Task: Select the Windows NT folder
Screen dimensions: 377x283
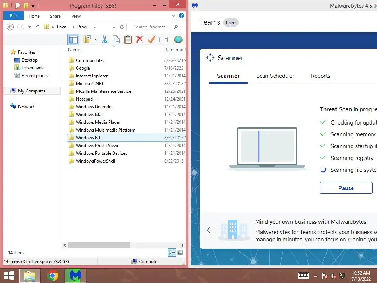Action: point(126,138)
